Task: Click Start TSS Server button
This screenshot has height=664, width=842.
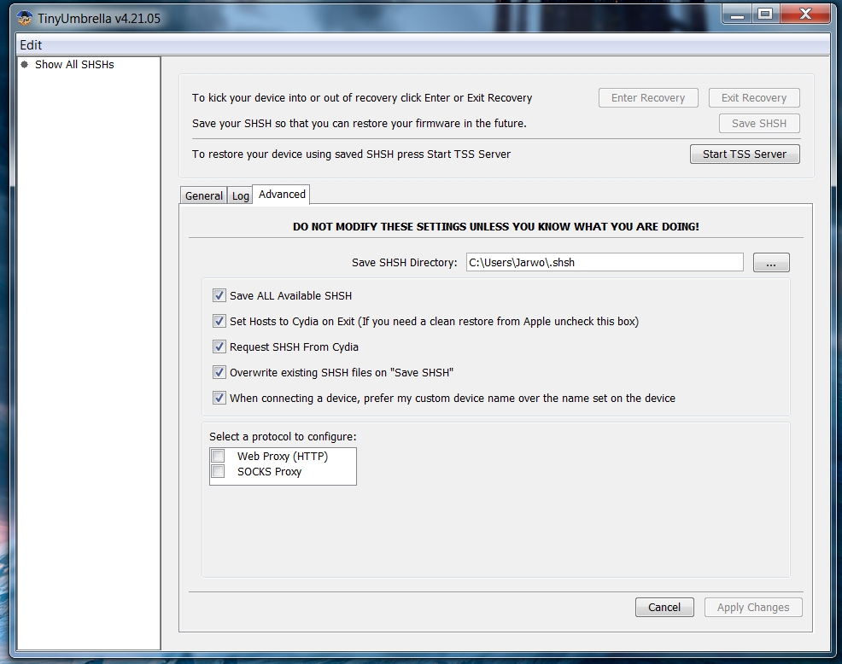Action: pos(745,154)
